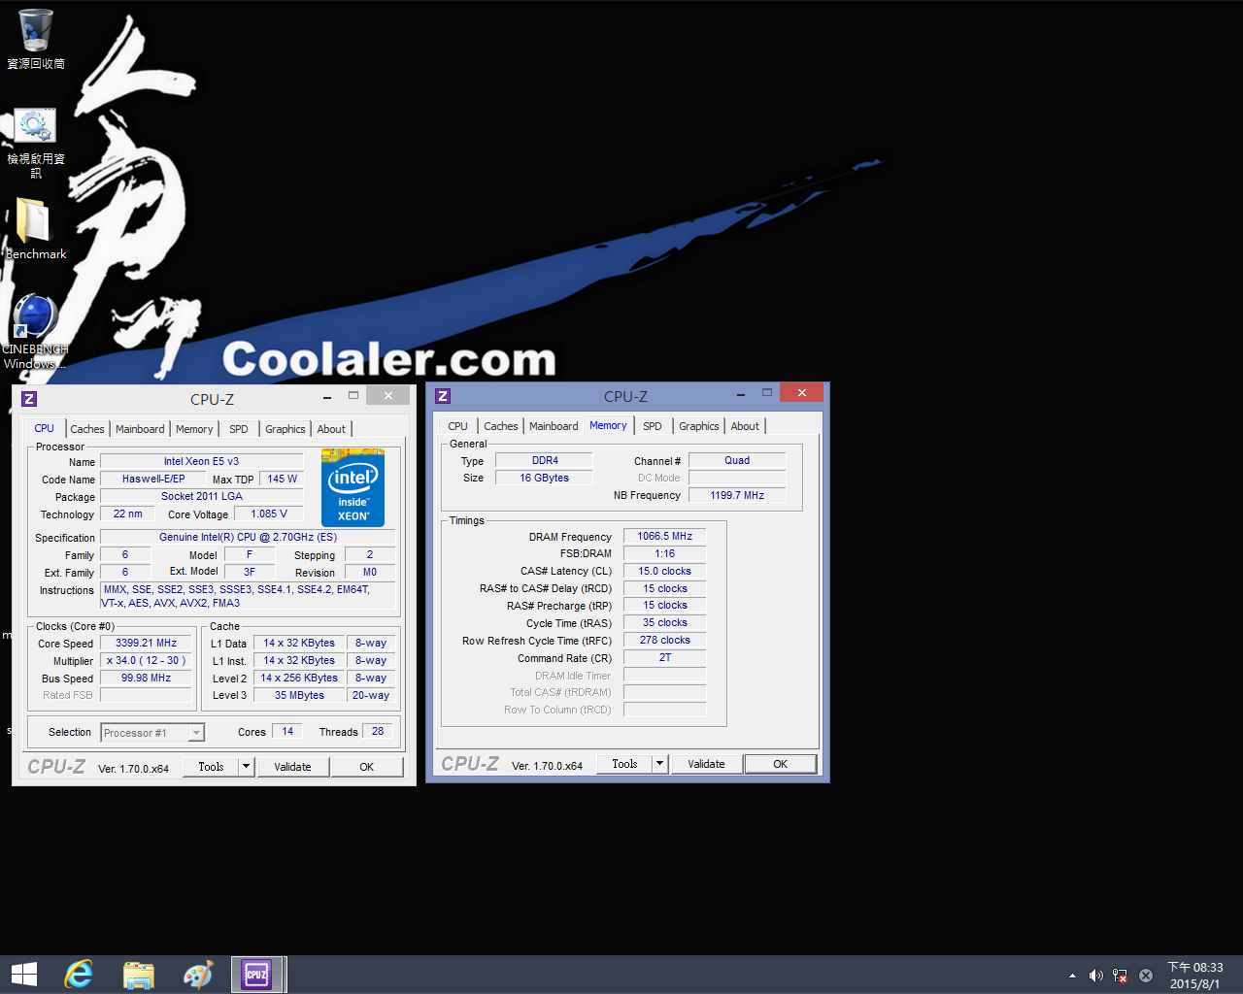Click the tray icon next to the clock
The width and height of the screenshot is (1243, 994).
click(x=1146, y=976)
